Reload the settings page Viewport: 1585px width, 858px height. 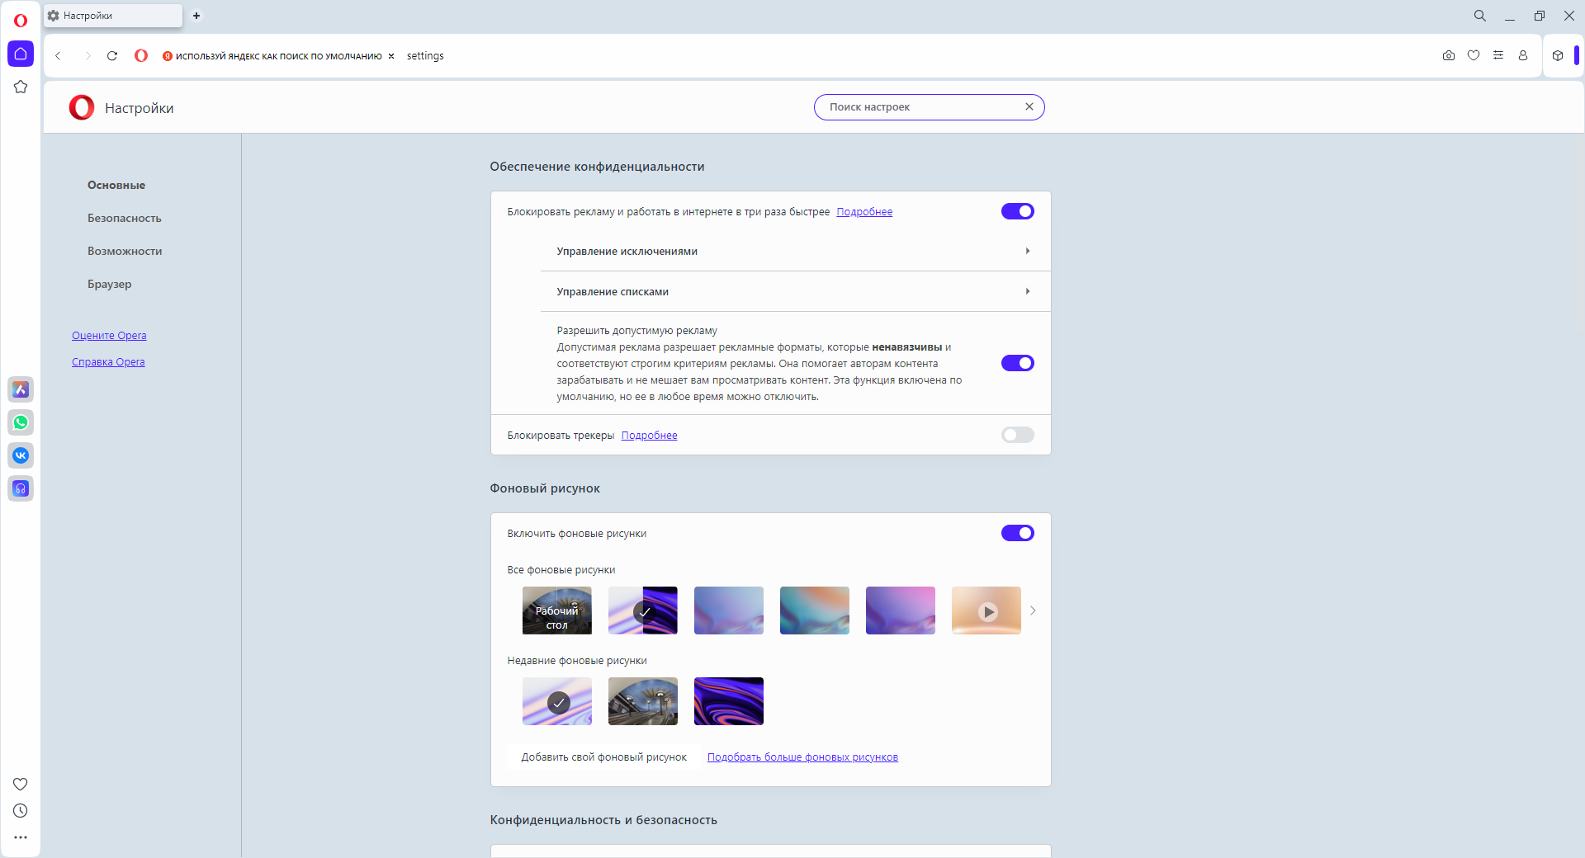click(112, 56)
